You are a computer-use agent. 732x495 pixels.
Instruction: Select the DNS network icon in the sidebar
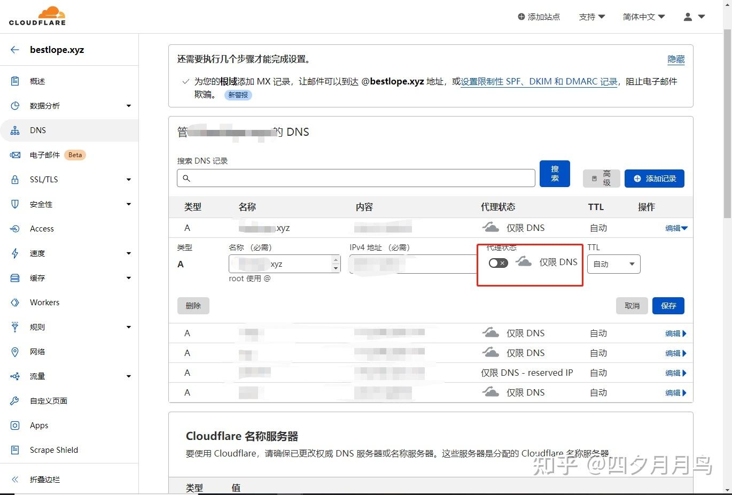pyautogui.click(x=15, y=130)
